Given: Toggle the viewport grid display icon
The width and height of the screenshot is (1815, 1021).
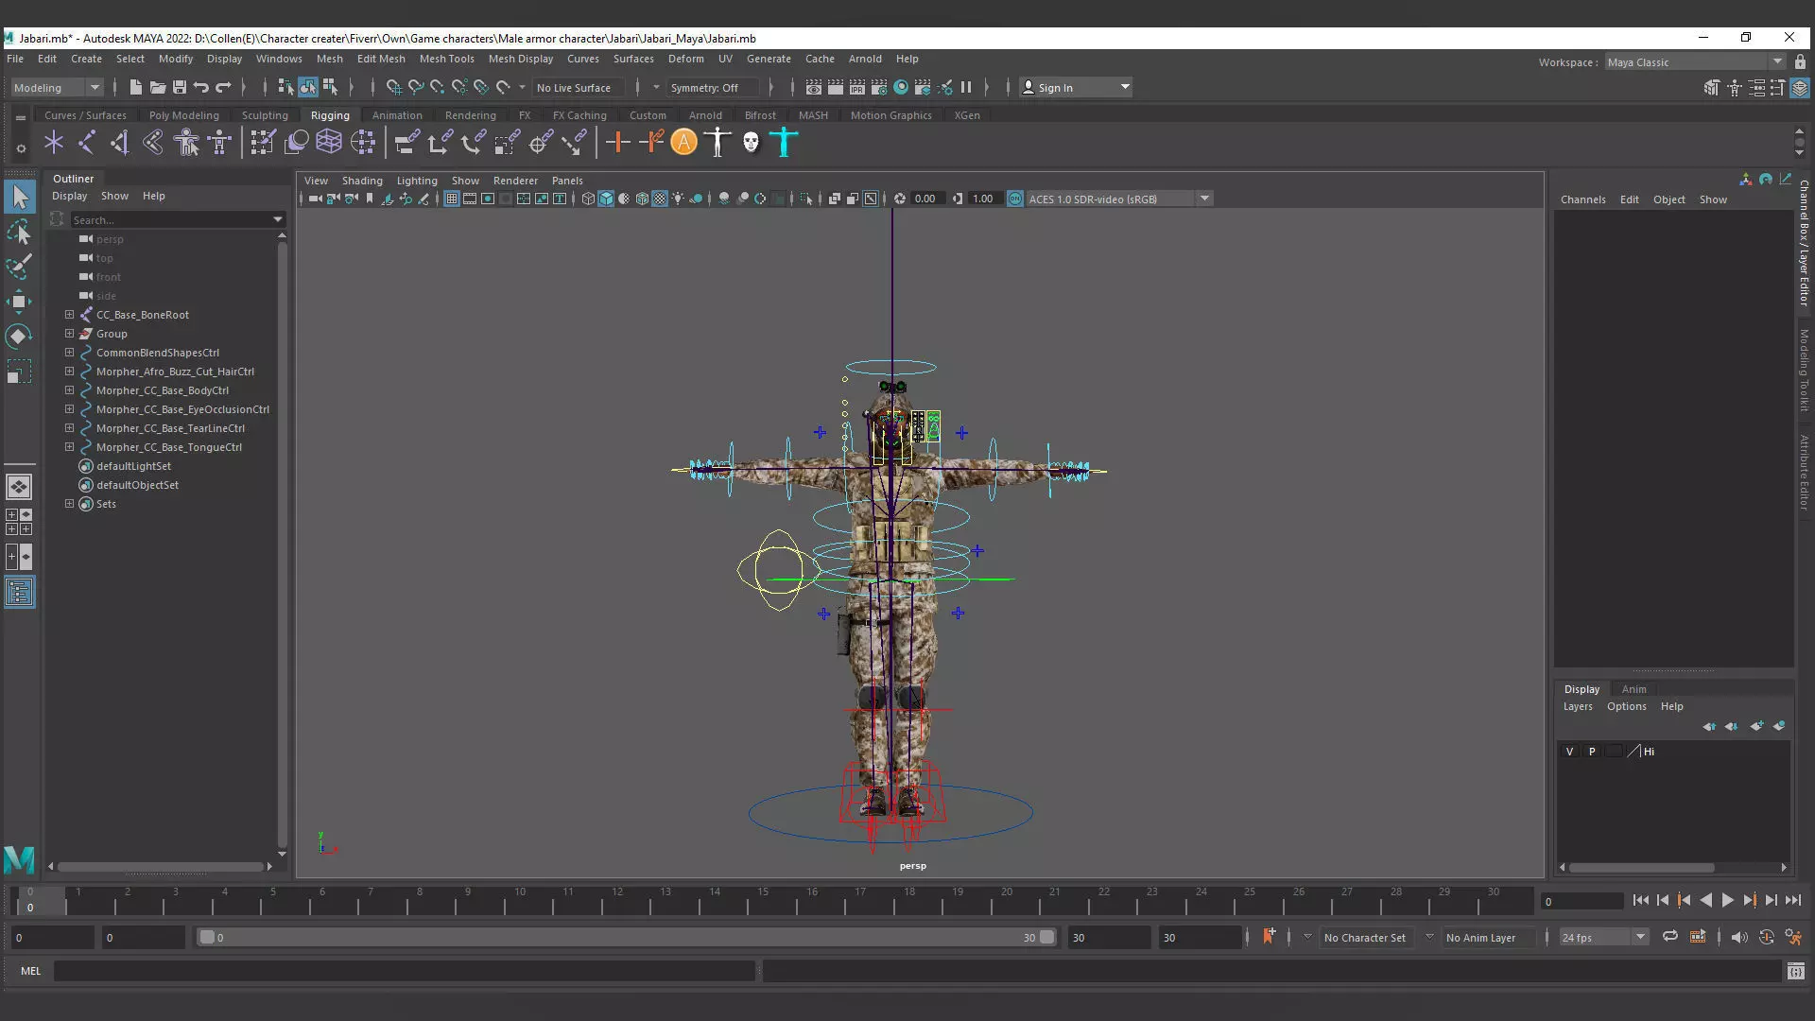Looking at the screenshot, I should coord(452,199).
